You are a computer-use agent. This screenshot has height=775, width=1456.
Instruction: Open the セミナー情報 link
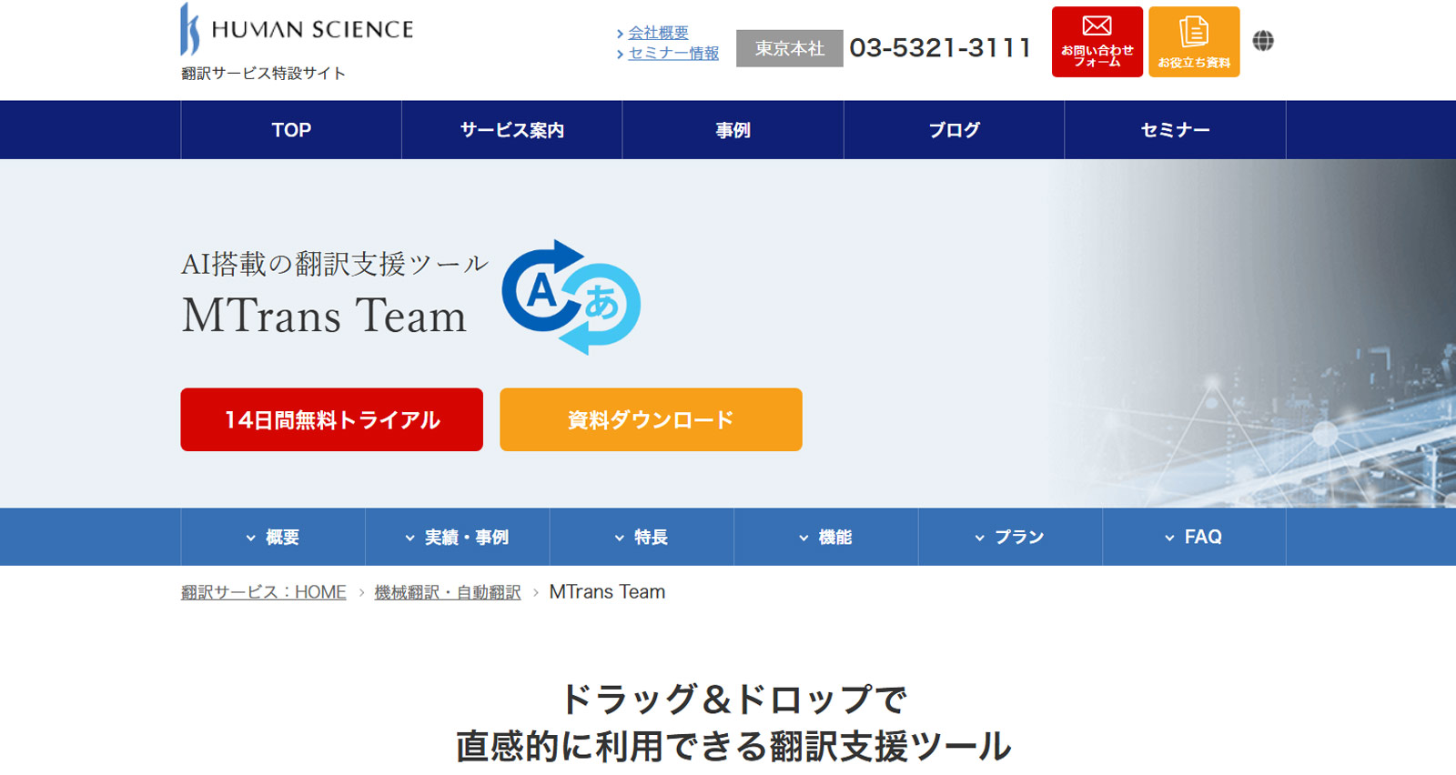[x=673, y=53]
